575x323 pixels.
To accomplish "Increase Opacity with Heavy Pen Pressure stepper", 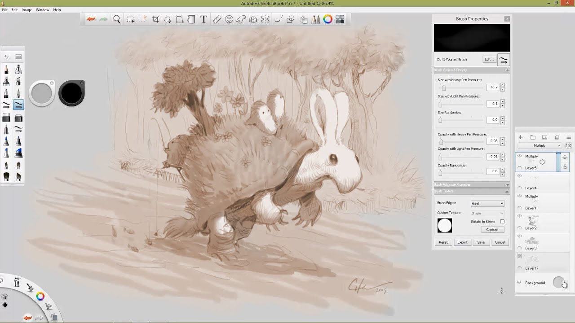I will coord(502,139).
